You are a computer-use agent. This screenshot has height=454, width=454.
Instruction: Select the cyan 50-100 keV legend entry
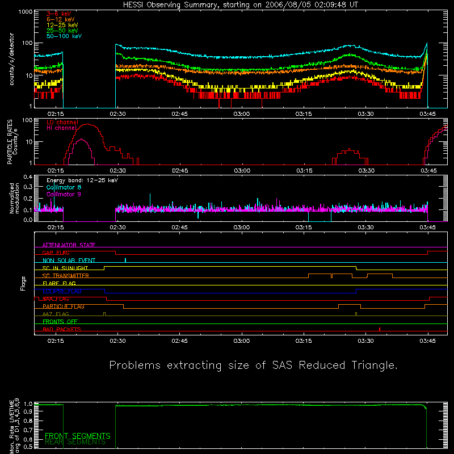(64, 36)
